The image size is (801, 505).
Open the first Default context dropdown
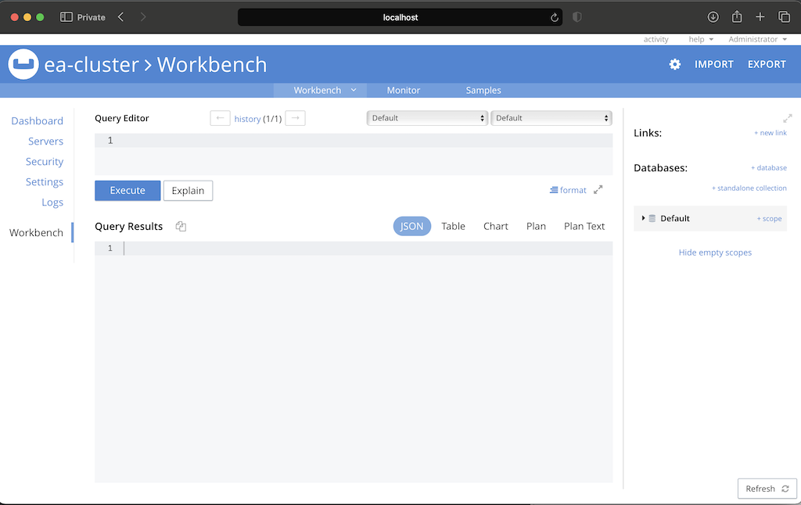click(x=427, y=118)
